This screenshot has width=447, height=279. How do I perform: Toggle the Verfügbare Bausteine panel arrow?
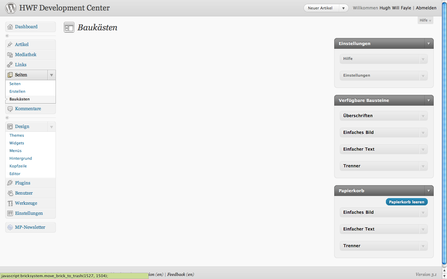pyautogui.click(x=429, y=100)
